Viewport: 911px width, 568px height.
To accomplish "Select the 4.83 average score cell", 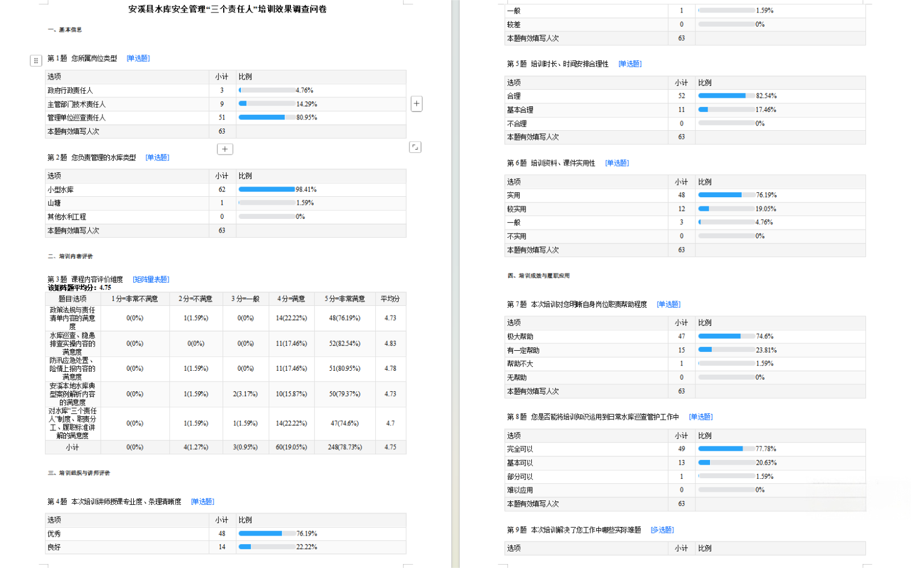I will tap(390, 343).
